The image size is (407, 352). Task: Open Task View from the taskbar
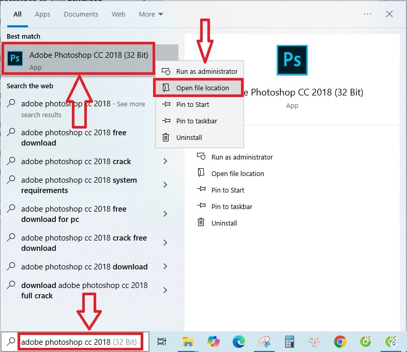coord(162,342)
